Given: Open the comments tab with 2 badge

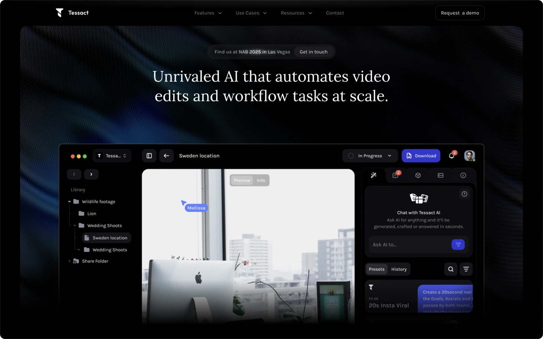Looking at the screenshot, I should tap(395, 176).
